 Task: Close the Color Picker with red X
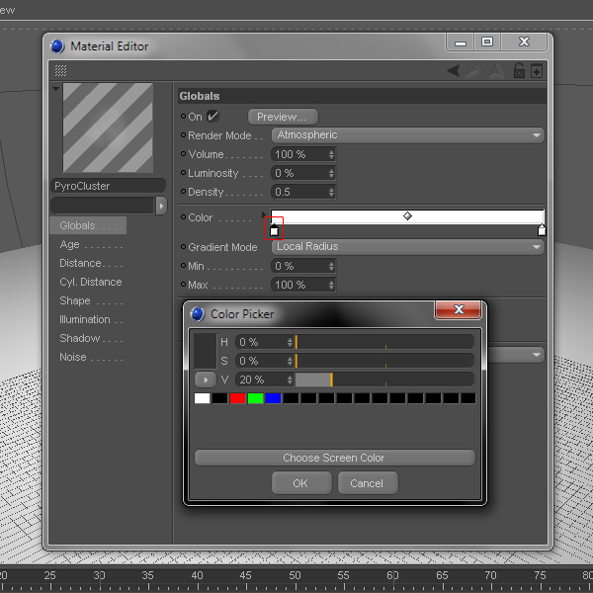point(458,309)
